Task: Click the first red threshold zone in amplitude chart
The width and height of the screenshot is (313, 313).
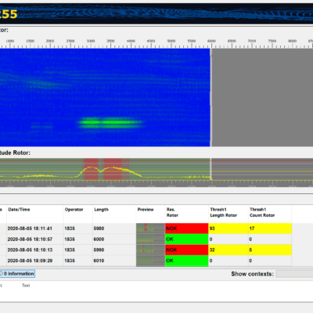Action: pyautogui.click(x=91, y=169)
